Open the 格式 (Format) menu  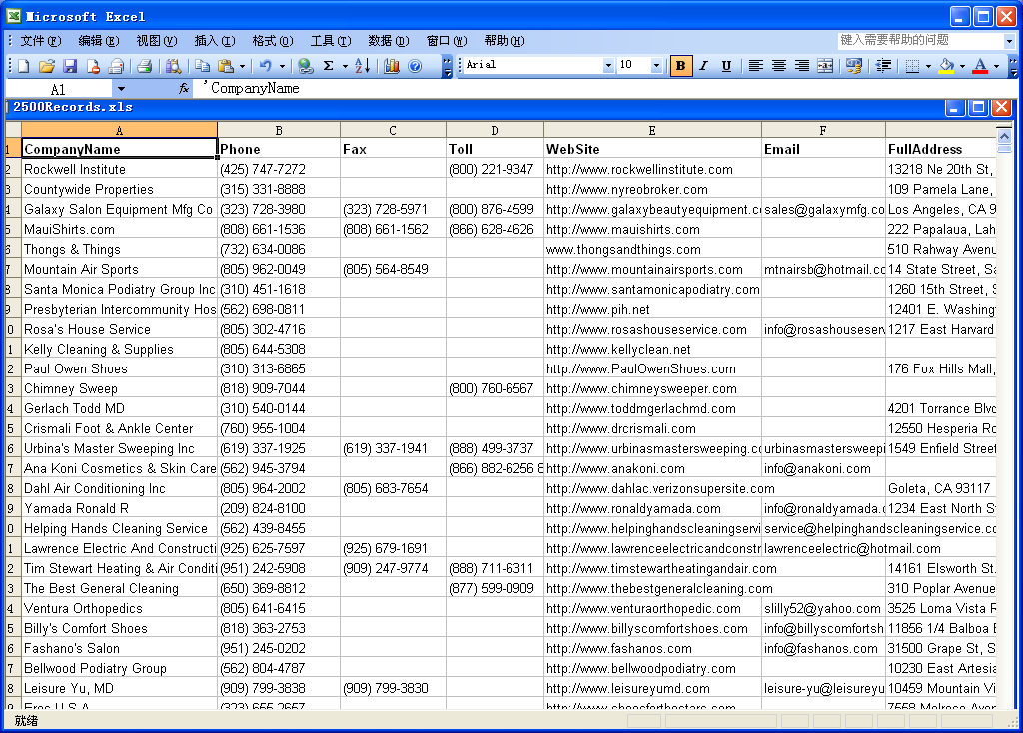[271, 41]
